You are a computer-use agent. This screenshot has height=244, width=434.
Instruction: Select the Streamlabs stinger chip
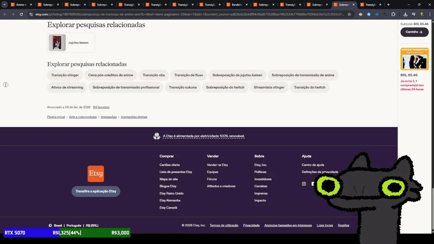tap(269, 87)
